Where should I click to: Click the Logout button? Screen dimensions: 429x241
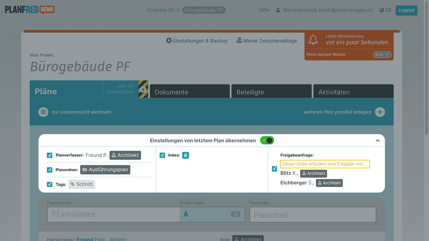(x=406, y=10)
